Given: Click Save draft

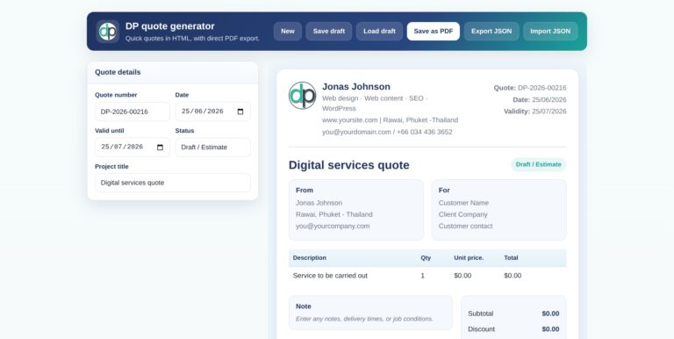Looking at the screenshot, I should [x=329, y=32].
